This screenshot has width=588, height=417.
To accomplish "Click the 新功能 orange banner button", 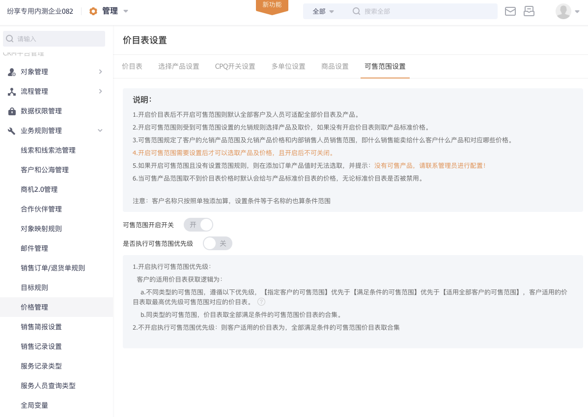I will 272,5.
